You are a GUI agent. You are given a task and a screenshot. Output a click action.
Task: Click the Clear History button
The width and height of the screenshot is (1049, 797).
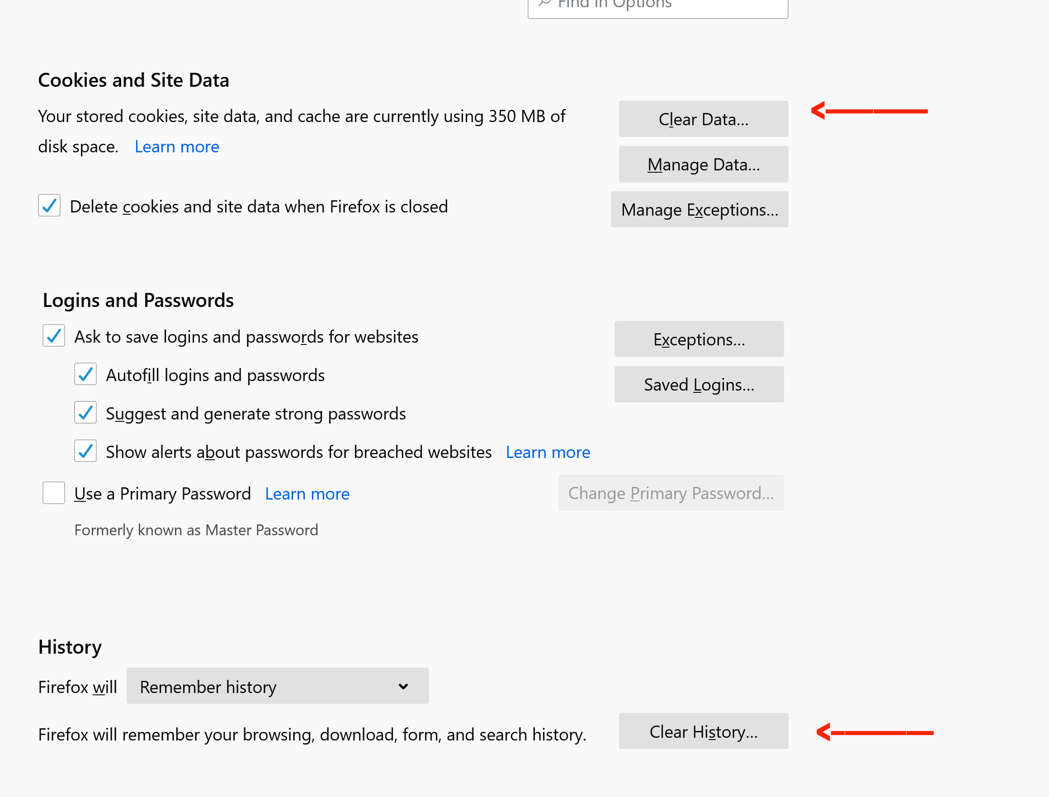[x=703, y=731]
